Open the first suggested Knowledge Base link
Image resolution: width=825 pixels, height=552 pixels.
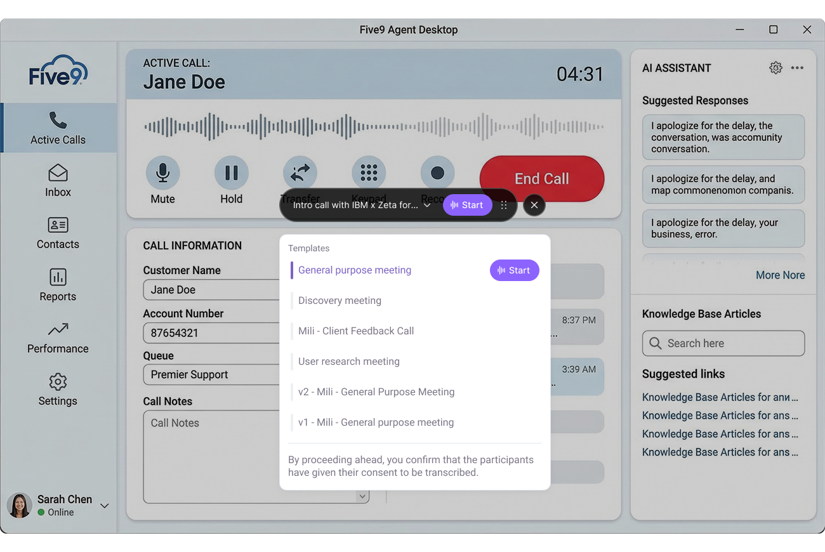720,397
